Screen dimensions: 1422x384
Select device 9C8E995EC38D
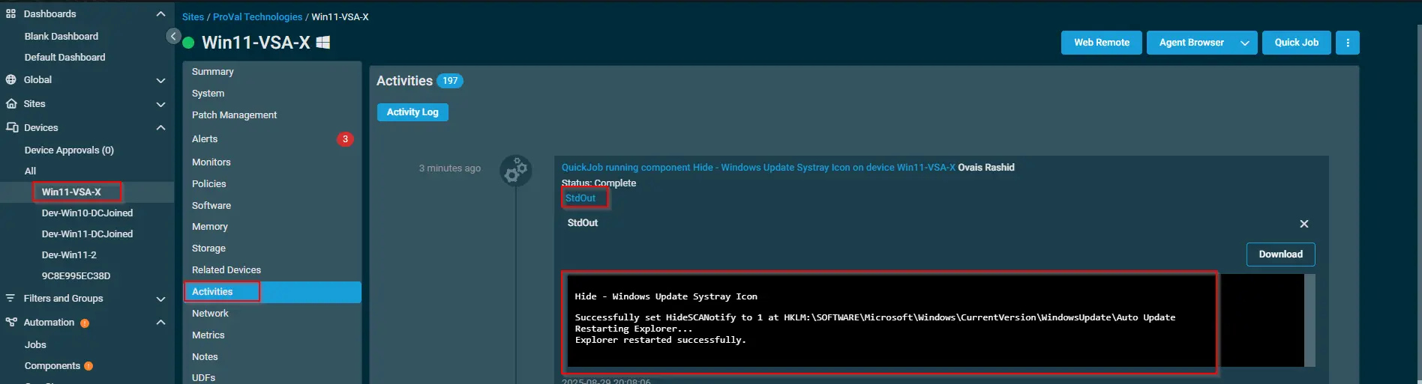pyautogui.click(x=76, y=276)
